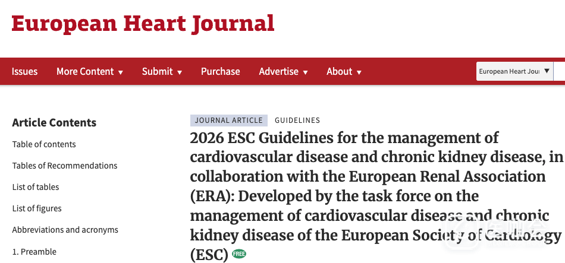
Task: Open the Issues menu item
Action: (x=24, y=71)
